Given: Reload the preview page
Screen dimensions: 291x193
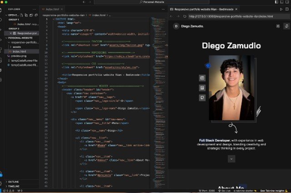Looking at the screenshot, I should click(x=185, y=16).
